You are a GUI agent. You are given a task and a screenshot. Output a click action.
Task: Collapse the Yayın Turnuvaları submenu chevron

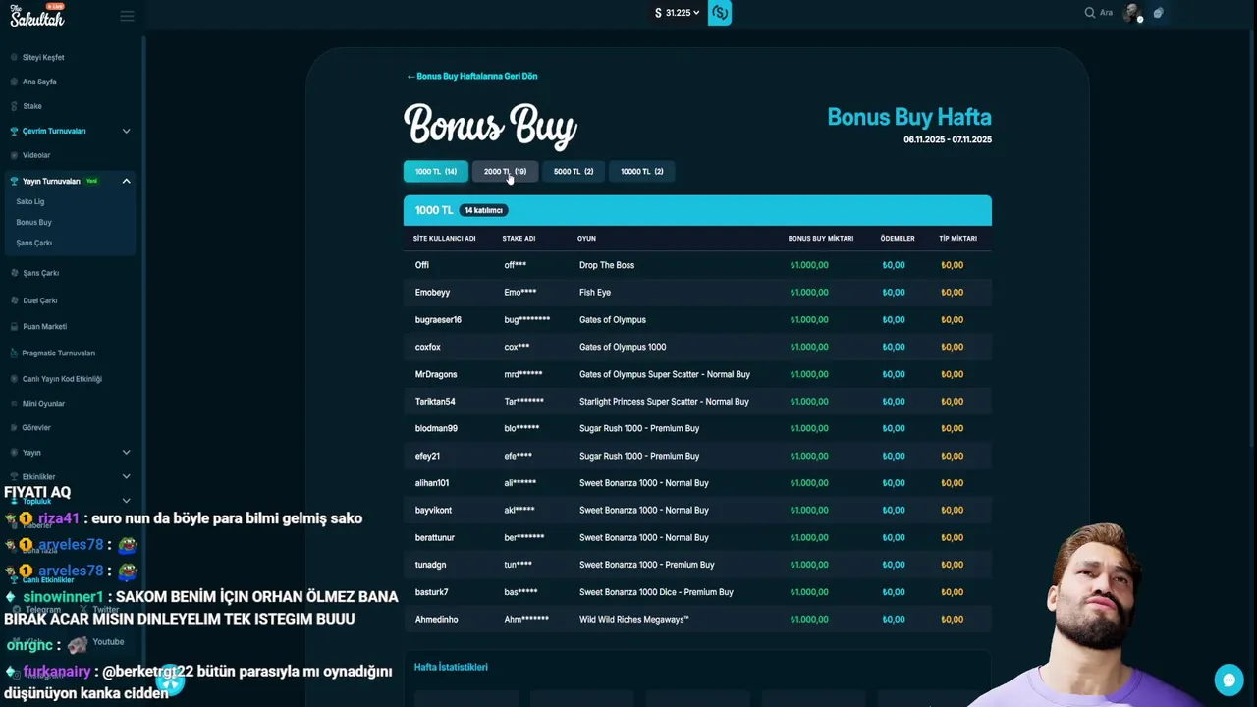click(x=126, y=181)
